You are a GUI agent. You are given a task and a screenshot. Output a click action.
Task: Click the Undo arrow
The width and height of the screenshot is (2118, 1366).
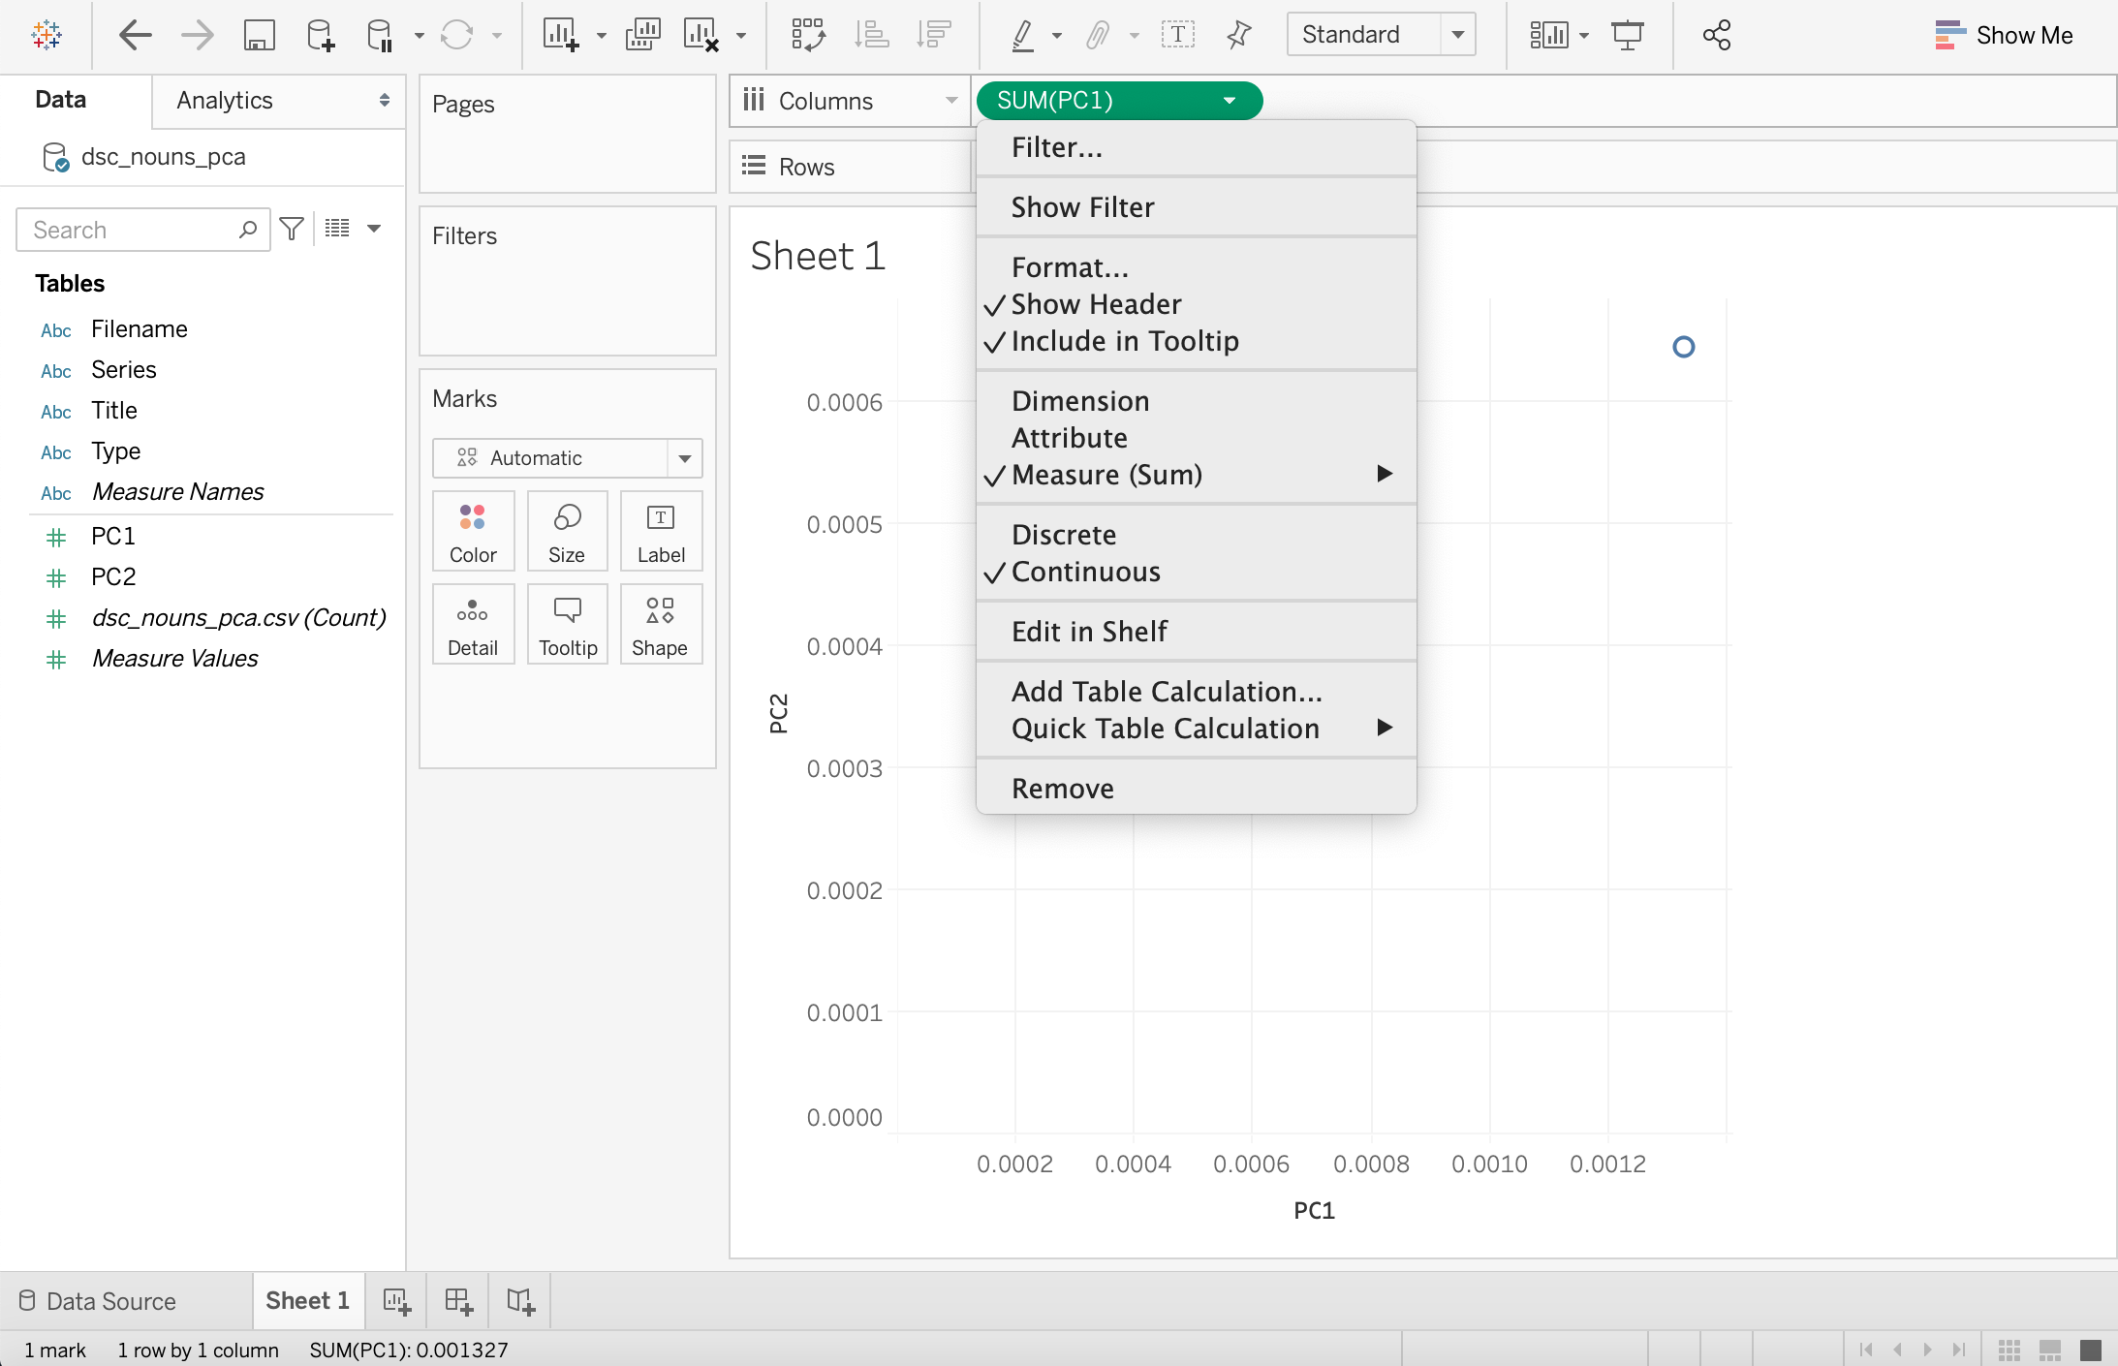pyautogui.click(x=136, y=35)
